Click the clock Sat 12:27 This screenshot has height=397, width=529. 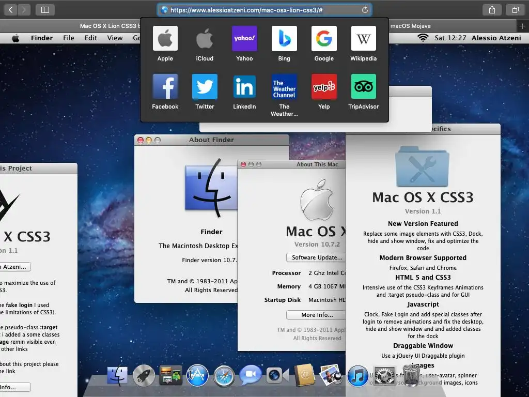[450, 38]
